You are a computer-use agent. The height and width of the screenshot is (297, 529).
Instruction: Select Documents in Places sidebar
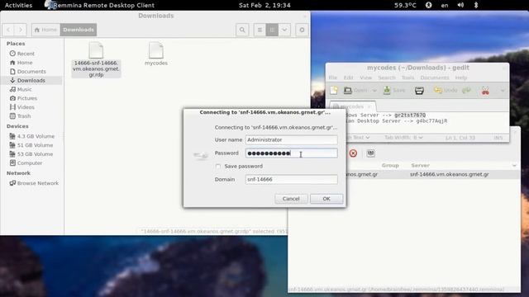pos(31,72)
